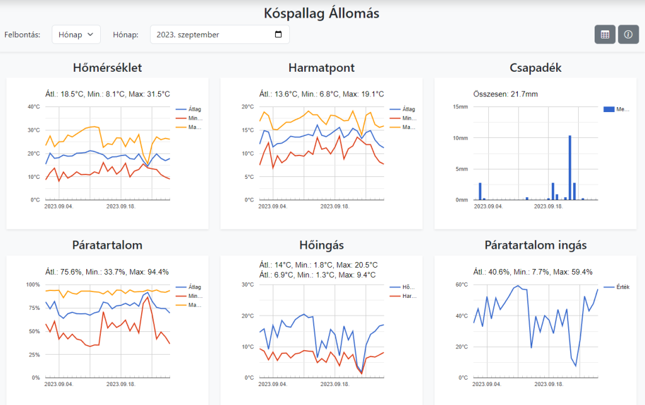The height and width of the screenshot is (405, 645).
Task: Click the blue legend swatch in Csapadék chart
Action: click(x=609, y=109)
